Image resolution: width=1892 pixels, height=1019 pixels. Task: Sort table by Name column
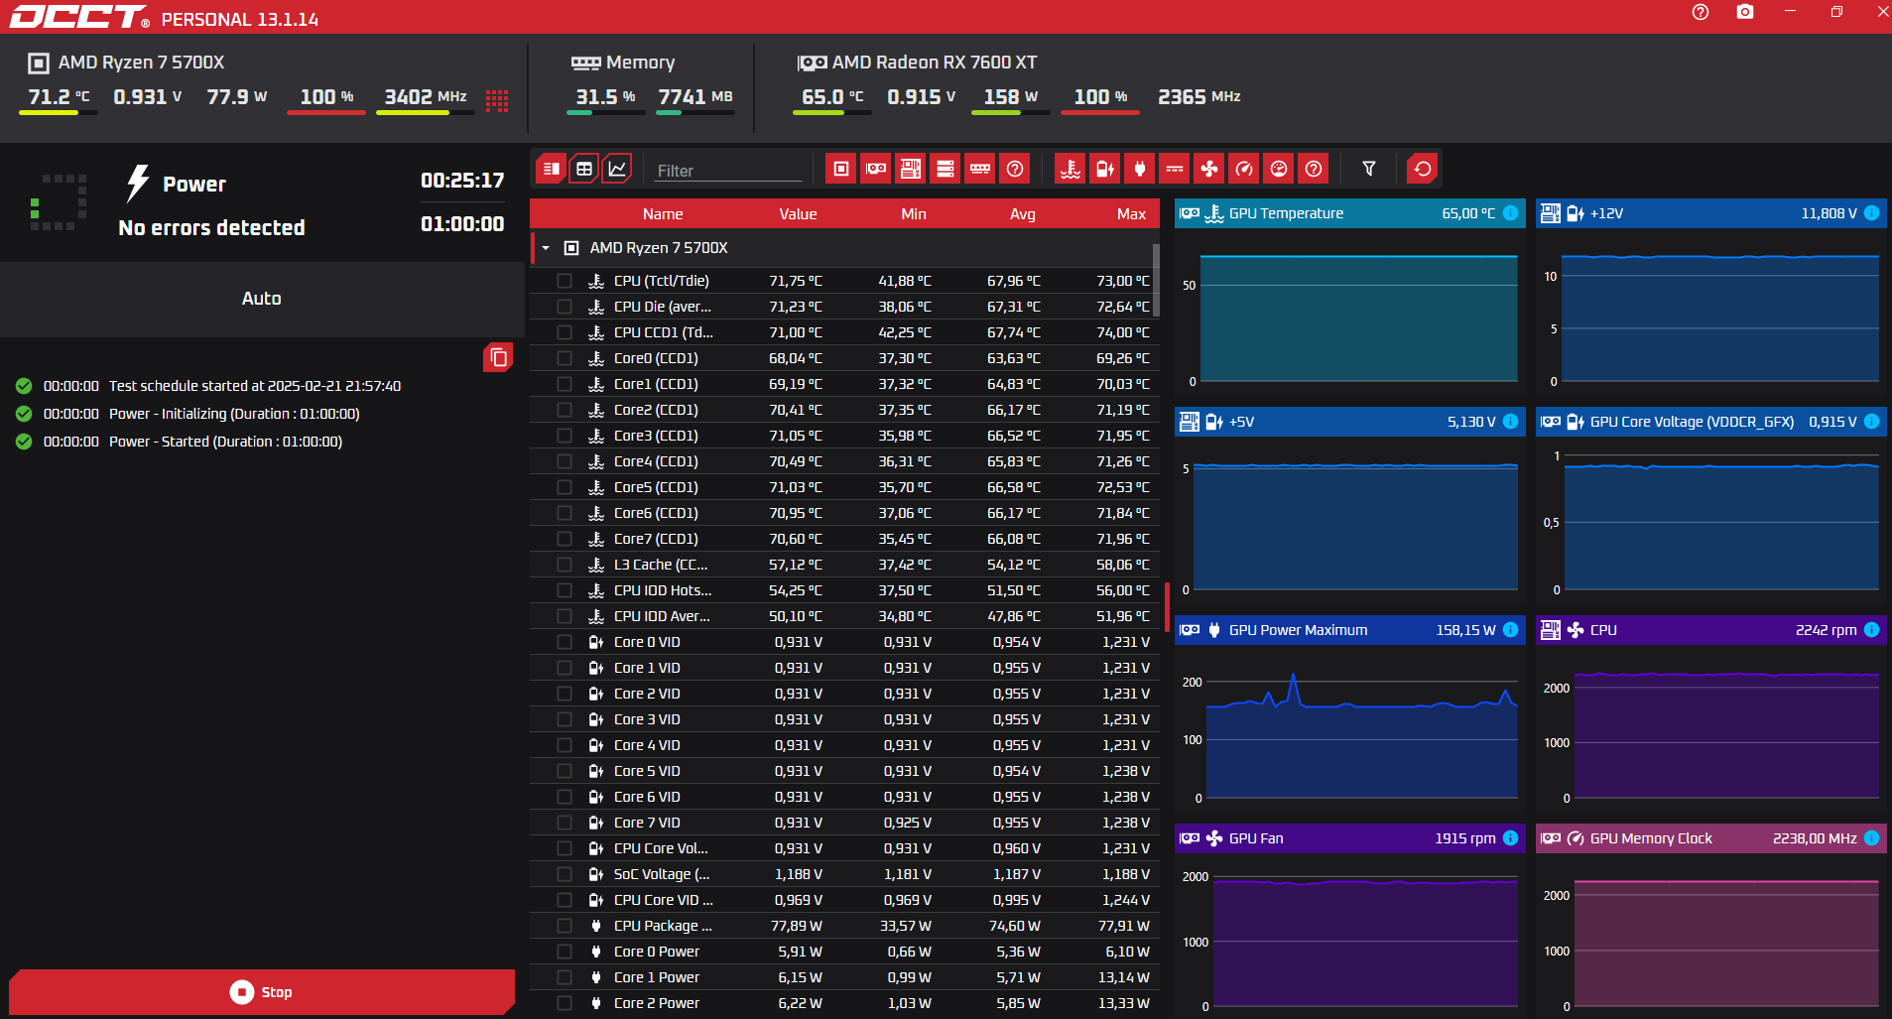pyautogui.click(x=663, y=214)
